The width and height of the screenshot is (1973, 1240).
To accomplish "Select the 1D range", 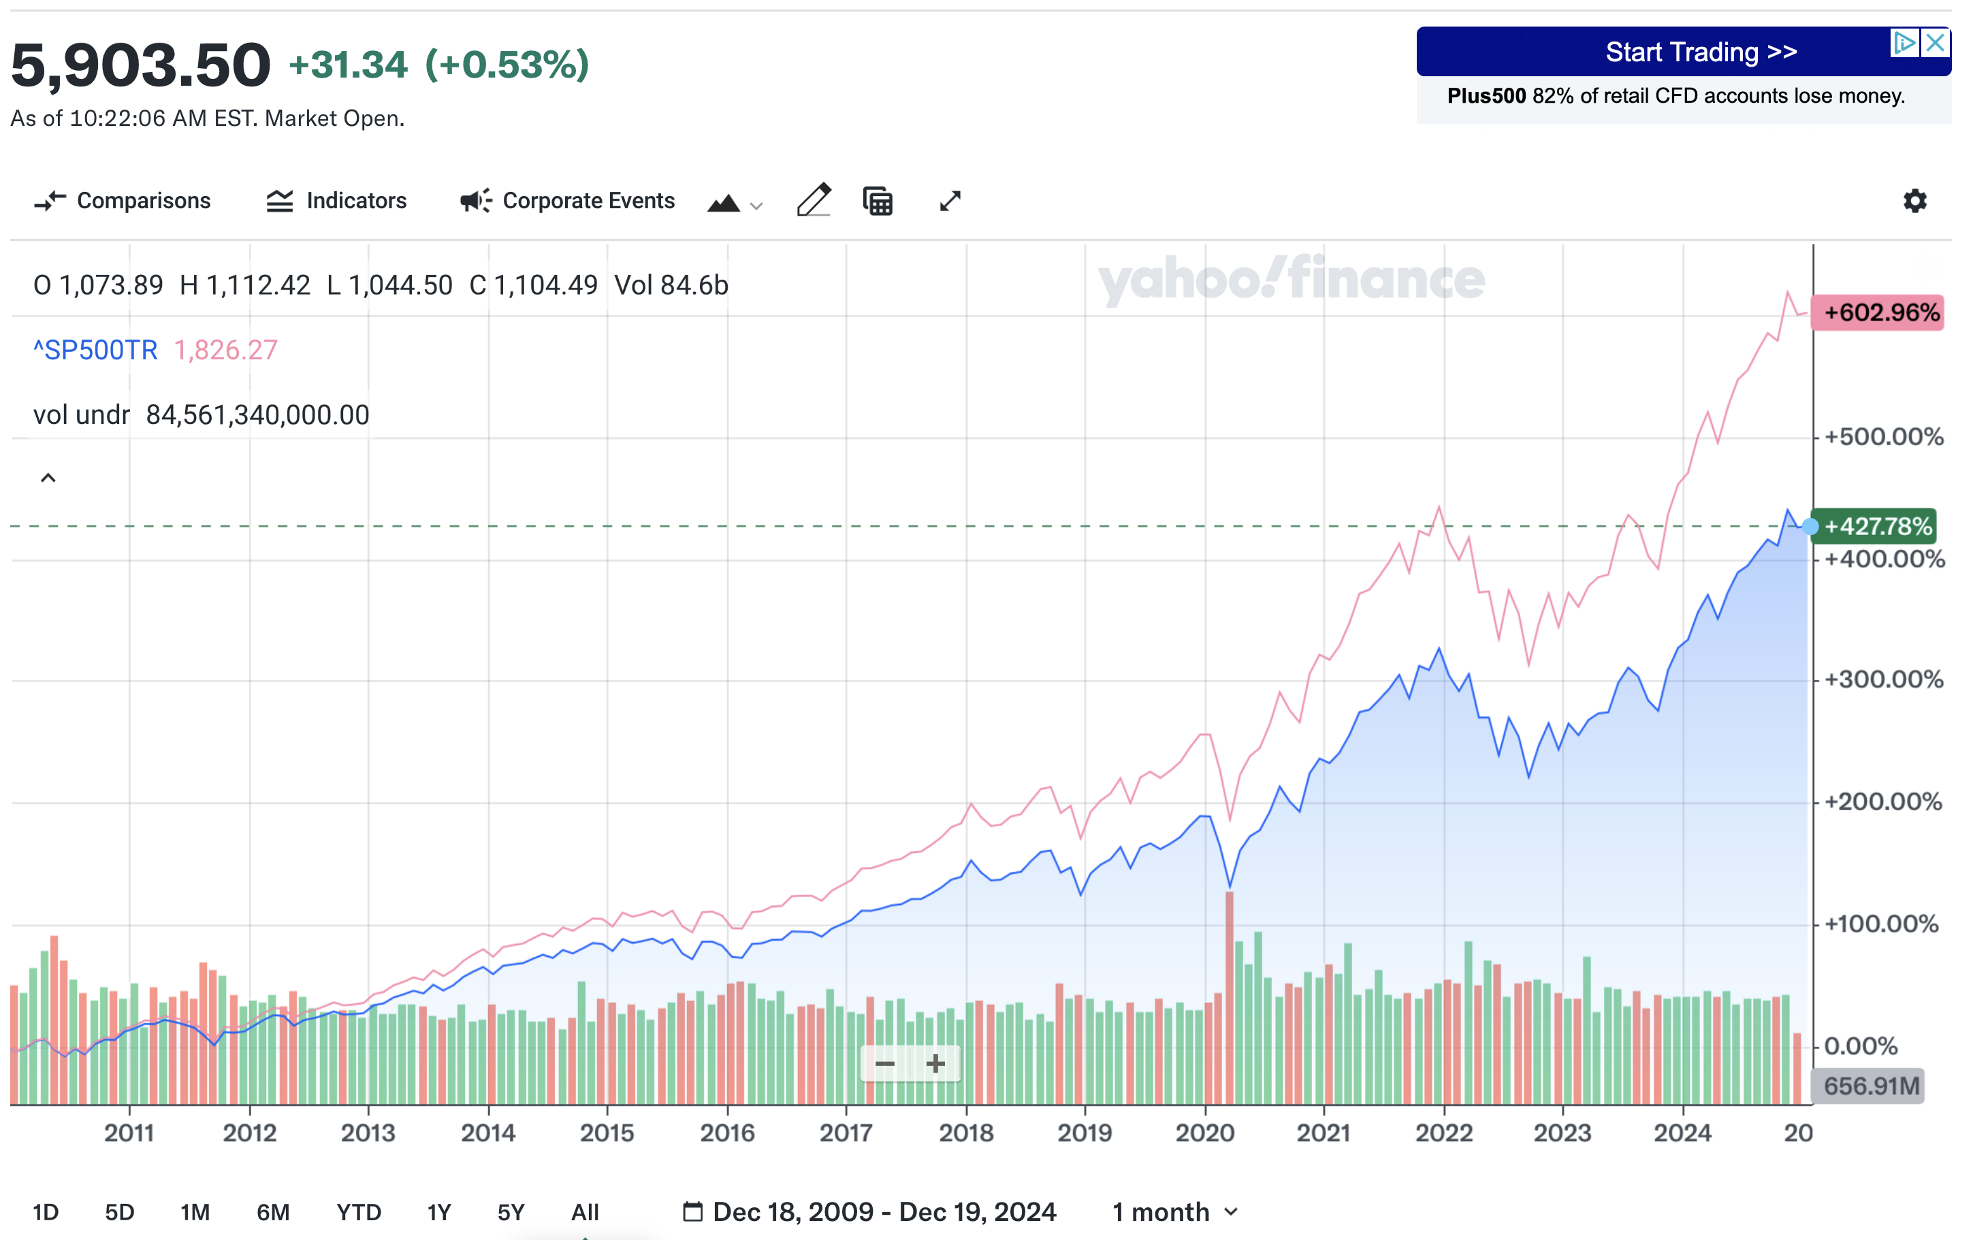I will [x=46, y=1211].
